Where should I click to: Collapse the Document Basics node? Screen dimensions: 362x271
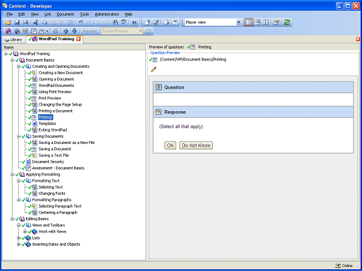12,60
